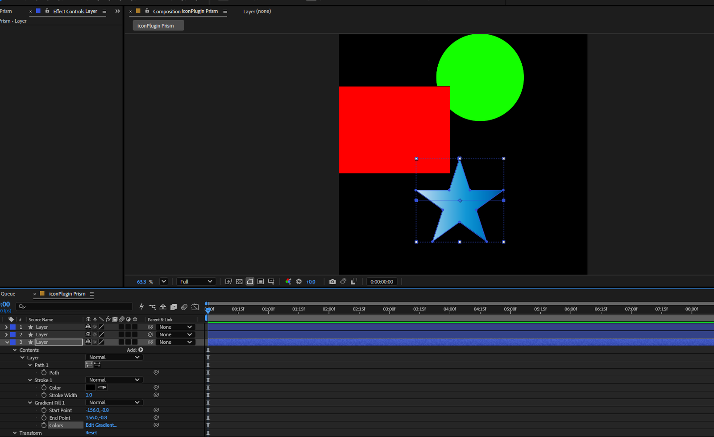Click the Start Point stopwatch
Viewport: 714px width, 437px height.
coord(44,410)
